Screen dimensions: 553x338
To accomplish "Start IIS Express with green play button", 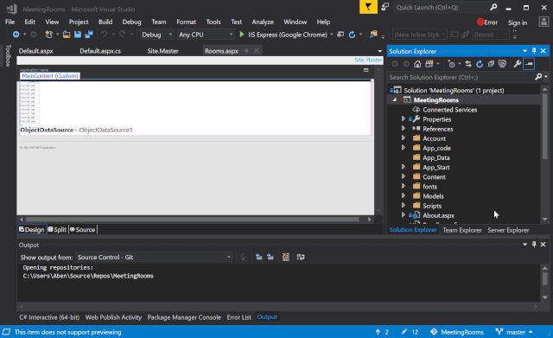I will (242, 35).
